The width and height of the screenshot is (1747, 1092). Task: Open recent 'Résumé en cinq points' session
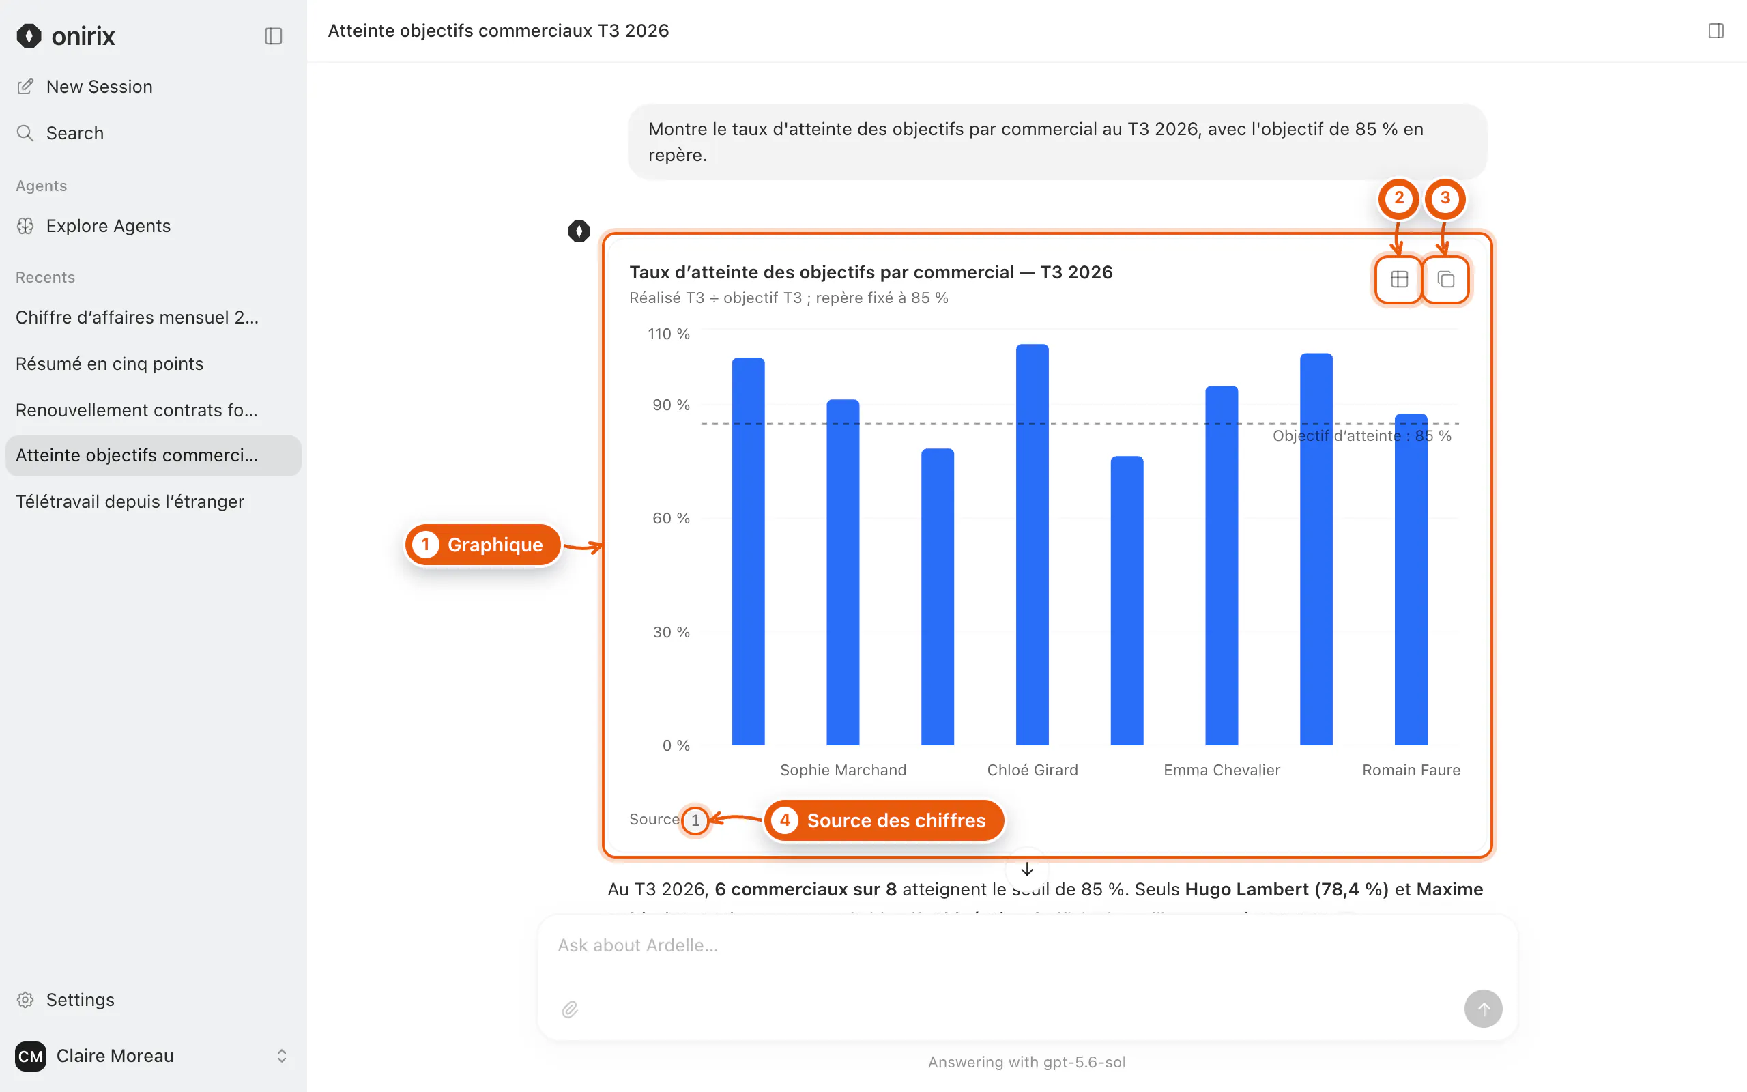(x=152, y=363)
